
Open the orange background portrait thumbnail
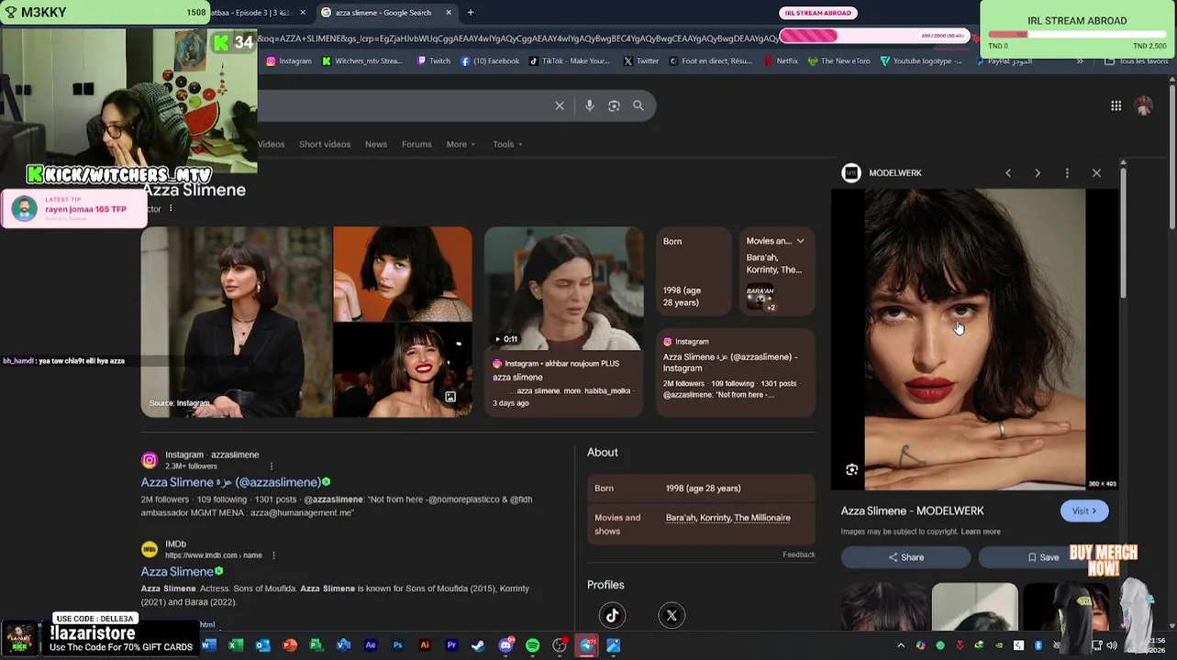pyautogui.click(x=403, y=274)
